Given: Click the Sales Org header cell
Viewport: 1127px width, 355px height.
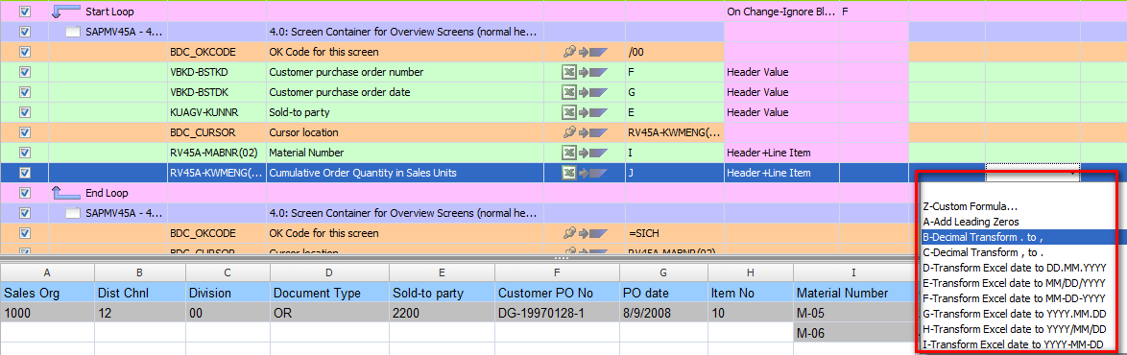Looking at the screenshot, I should pyautogui.click(x=47, y=293).
